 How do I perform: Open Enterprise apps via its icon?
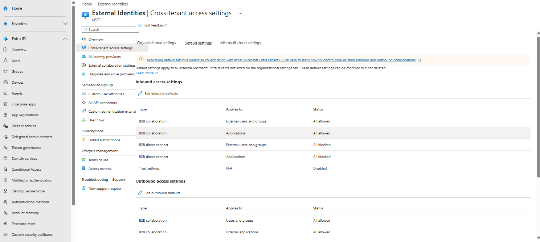click(x=5, y=104)
